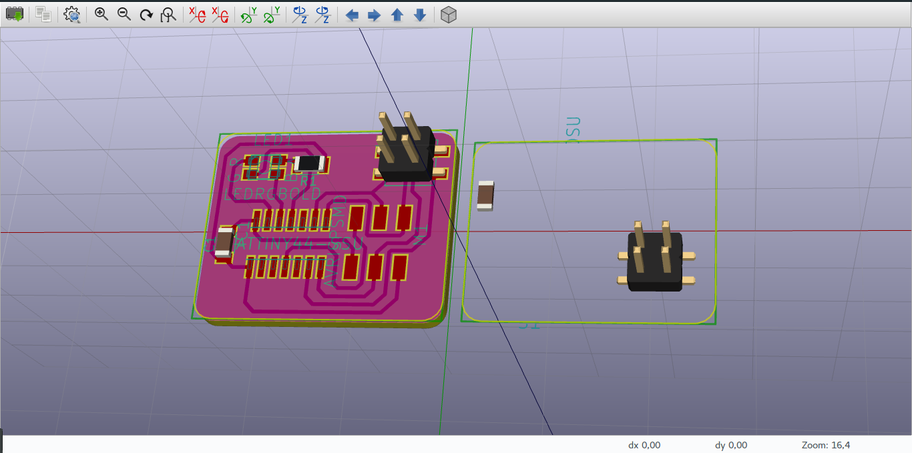Pan the 3D view right

pos(375,15)
